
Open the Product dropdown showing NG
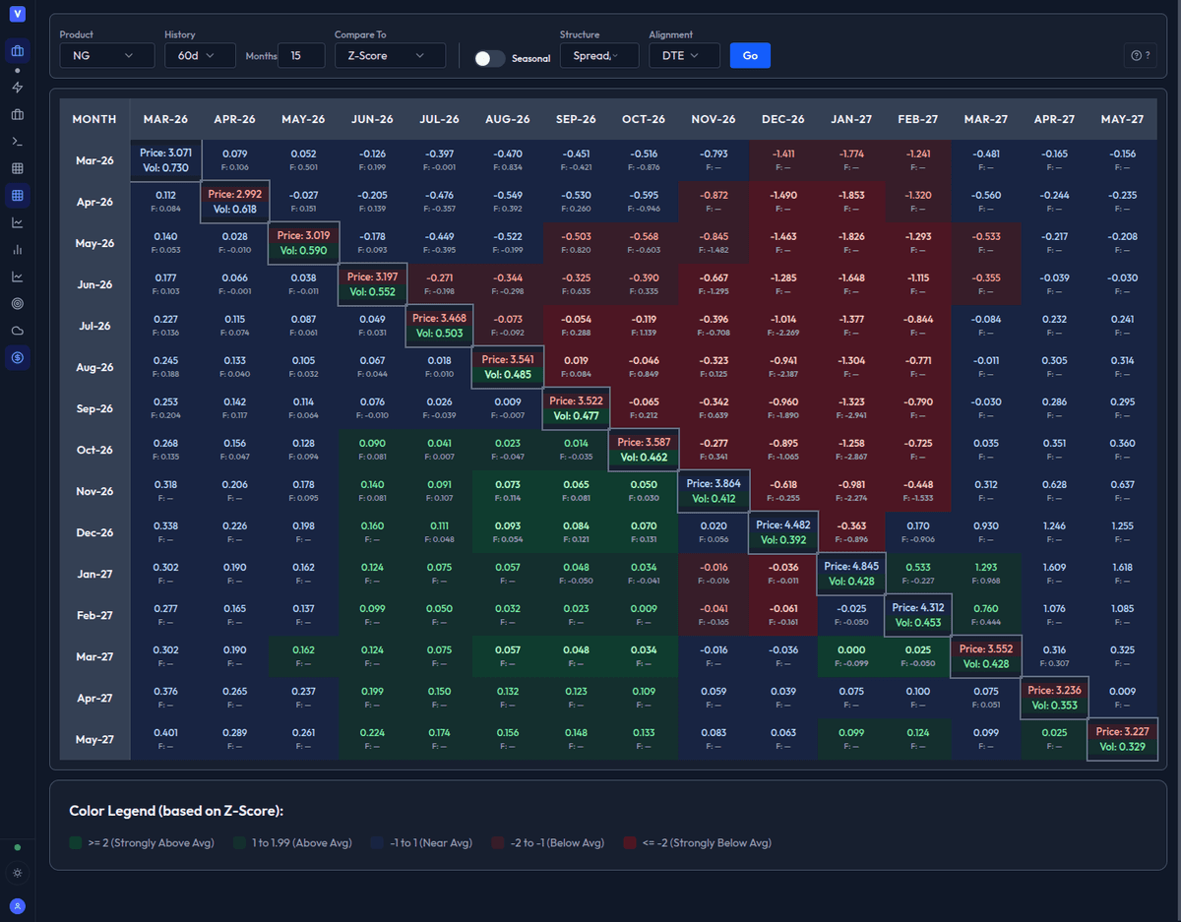pyautogui.click(x=108, y=55)
